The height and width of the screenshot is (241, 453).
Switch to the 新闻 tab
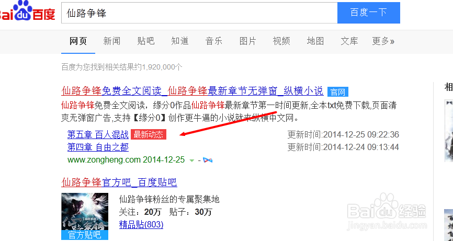tap(112, 41)
